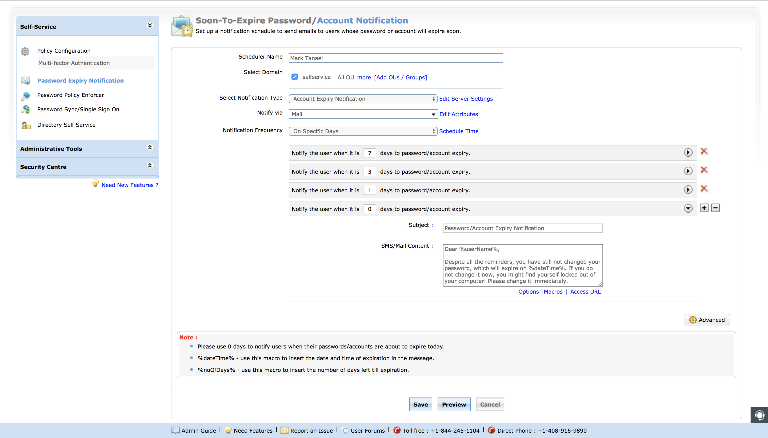Image resolution: width=768 pixels, height=438 pixels.
Task: Click the Password Policy Enforcer icon
Action: (26, 96)
